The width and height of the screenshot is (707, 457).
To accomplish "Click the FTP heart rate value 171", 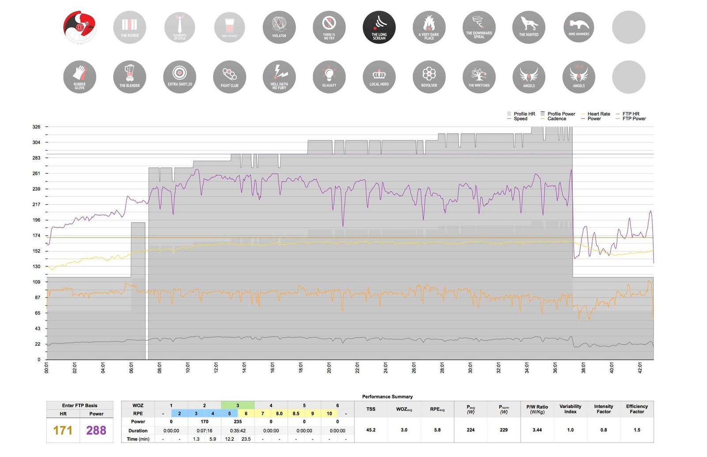I will tap(63, 431).
